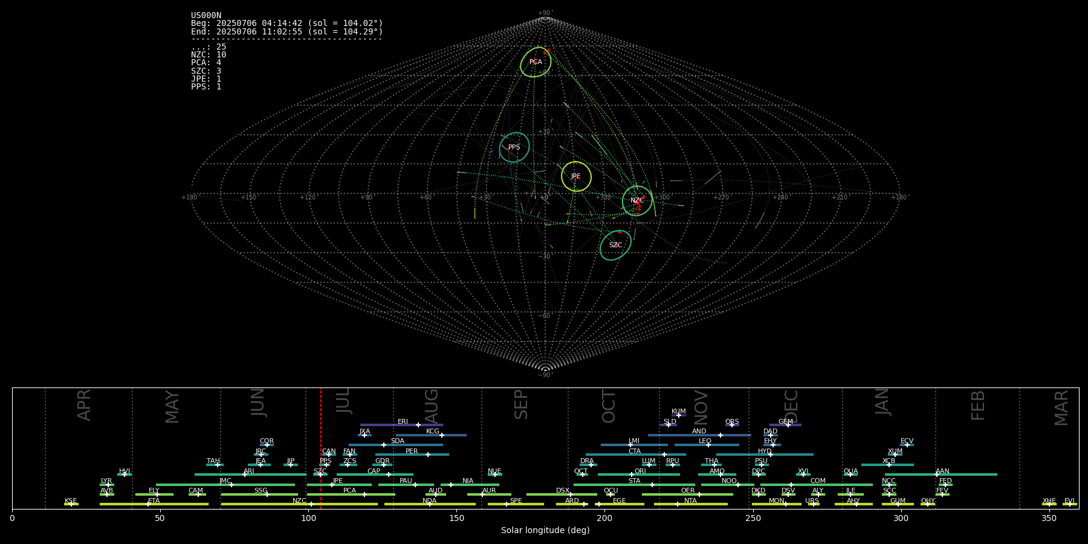This screenshot has height=544, width=1088.
Task: Click the GEM shower label in the timeline
Action: (786, 421)
